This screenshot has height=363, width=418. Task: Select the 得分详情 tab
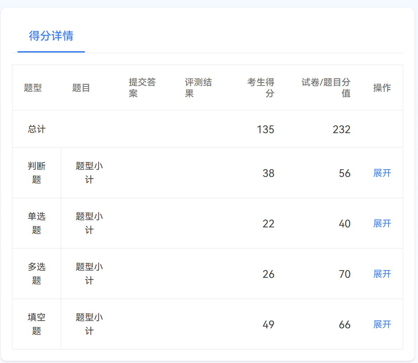pos(51,36)
